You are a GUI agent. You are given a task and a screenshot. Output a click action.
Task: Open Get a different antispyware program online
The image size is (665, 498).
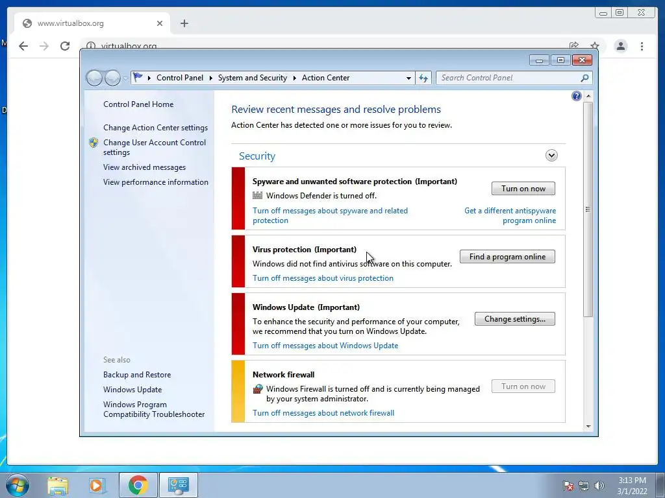(510, 215)
